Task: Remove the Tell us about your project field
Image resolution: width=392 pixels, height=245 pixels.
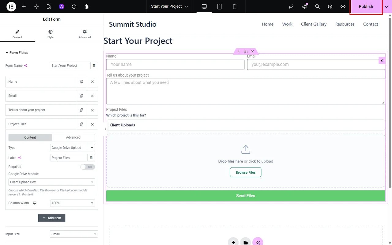Action: pyautogui.click(x=92, y=110)
